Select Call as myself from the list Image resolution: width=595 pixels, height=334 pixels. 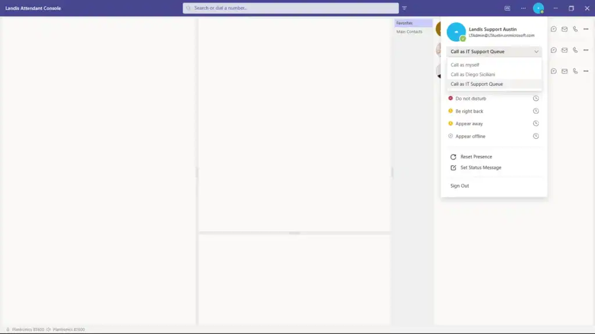coord(465,66)
